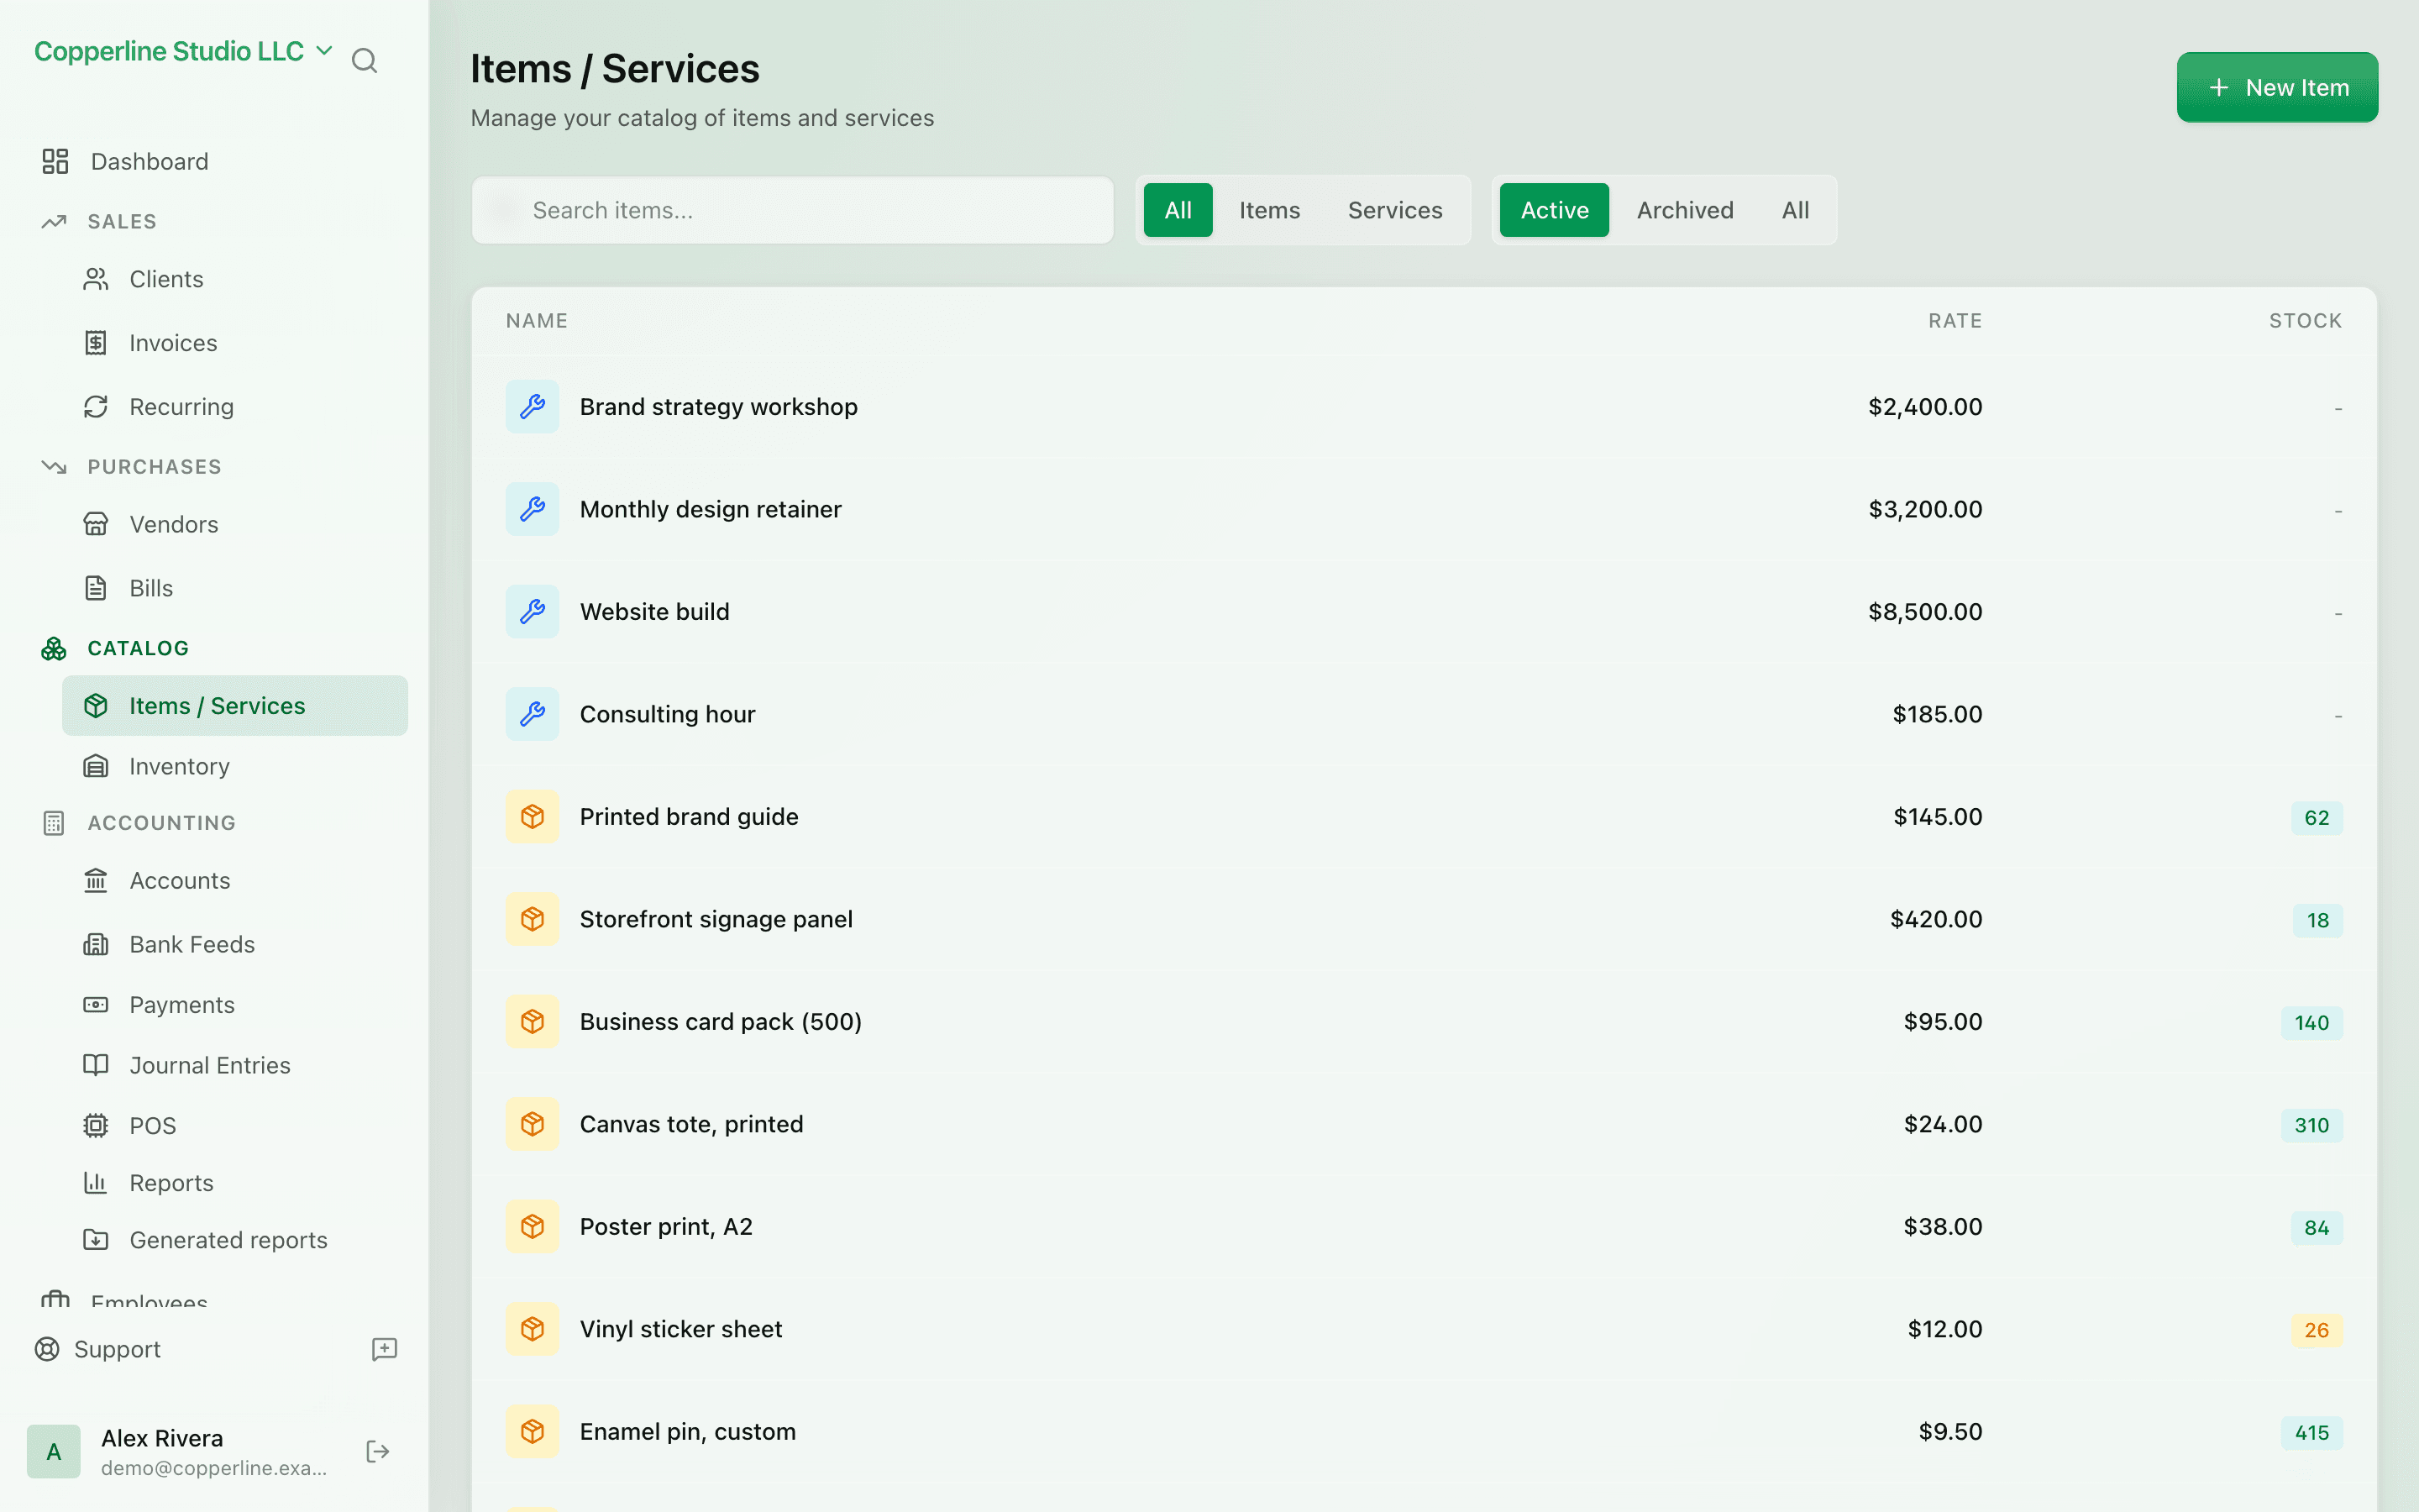Click wrench icon for Brand strategy workshop
The height and width of the screenshot is (1512, 2419).
[x=533, y=406]
